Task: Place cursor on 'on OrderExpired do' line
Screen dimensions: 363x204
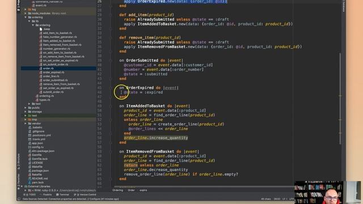Action: click(x=149, y=88)
